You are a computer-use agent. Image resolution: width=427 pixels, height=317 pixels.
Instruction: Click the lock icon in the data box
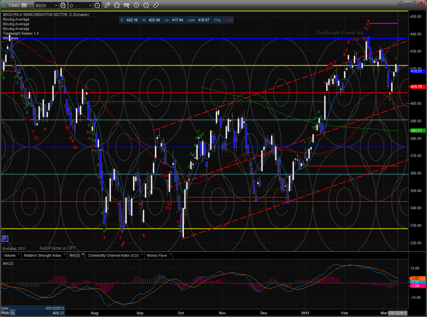pos(13,313)
